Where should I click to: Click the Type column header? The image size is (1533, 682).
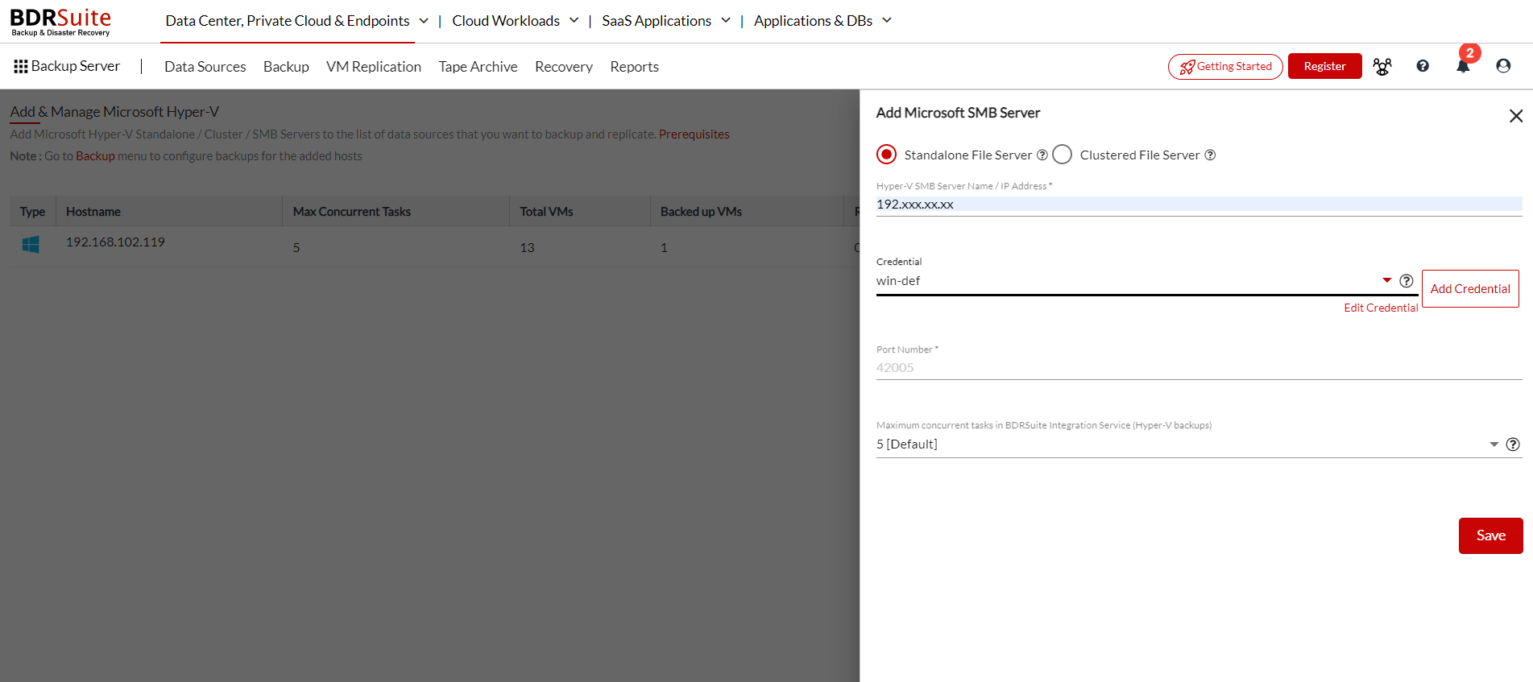point(32,212)
